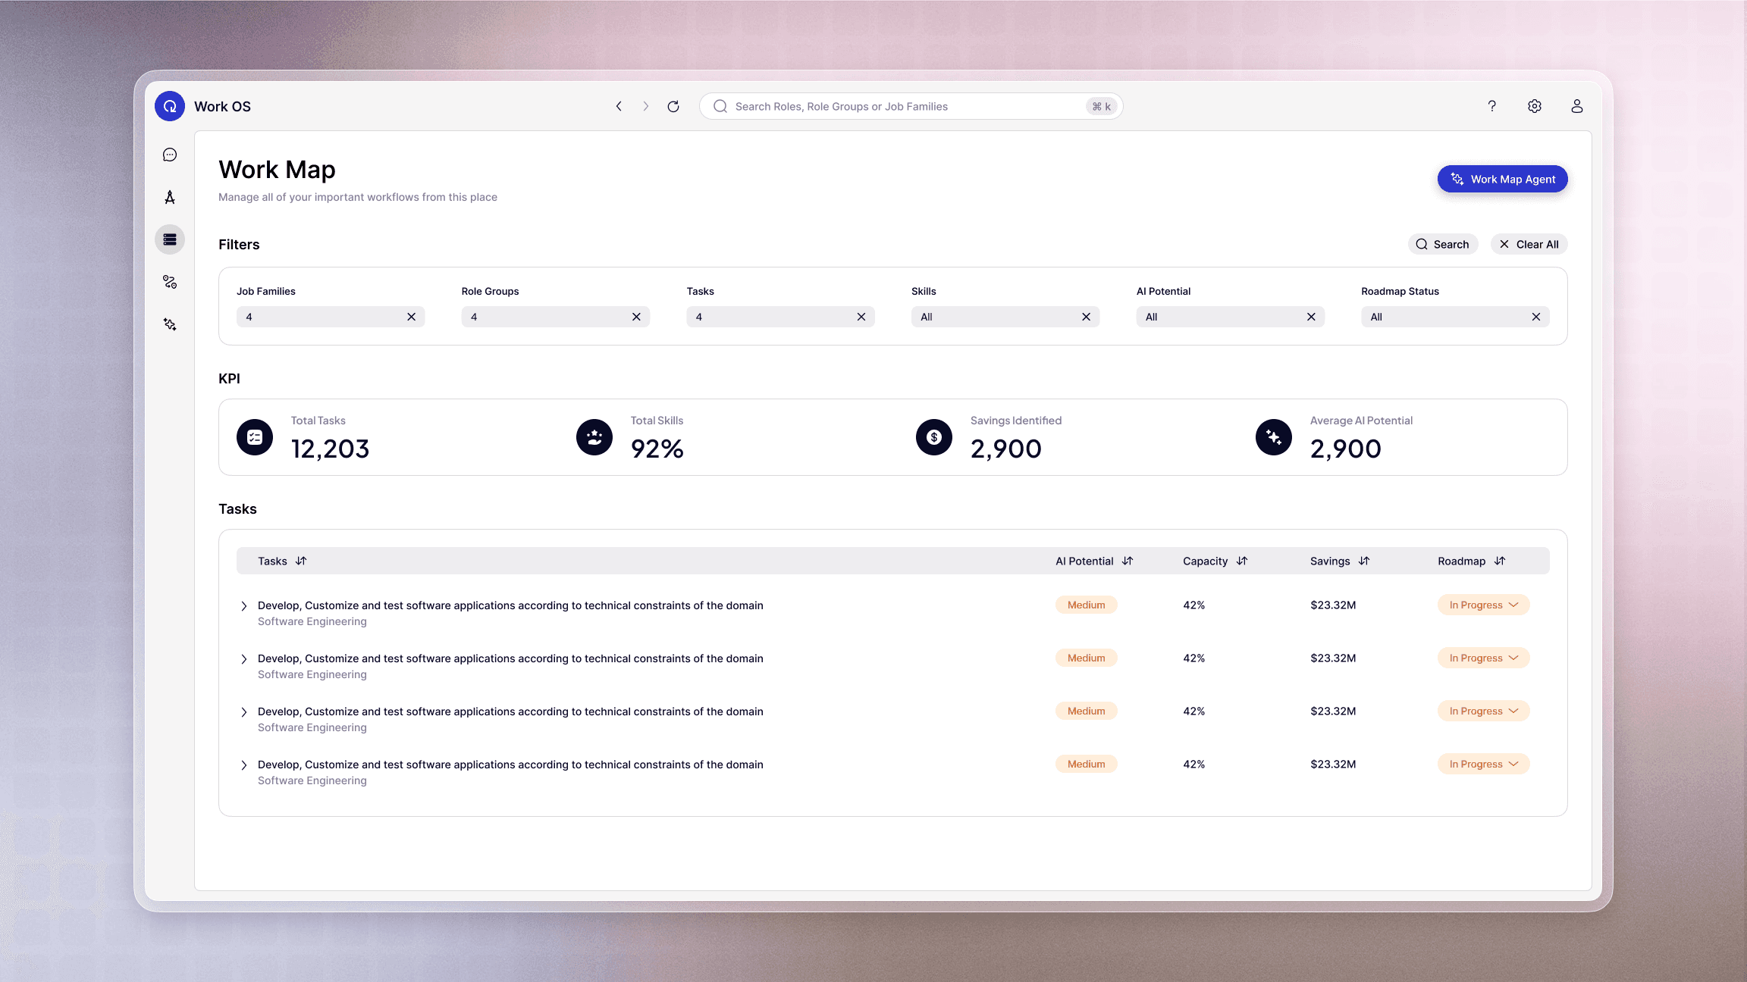This screenshot has width=1747, height=982.
Task: Clear the Job Families filter
Action: (x=411, y=317)
